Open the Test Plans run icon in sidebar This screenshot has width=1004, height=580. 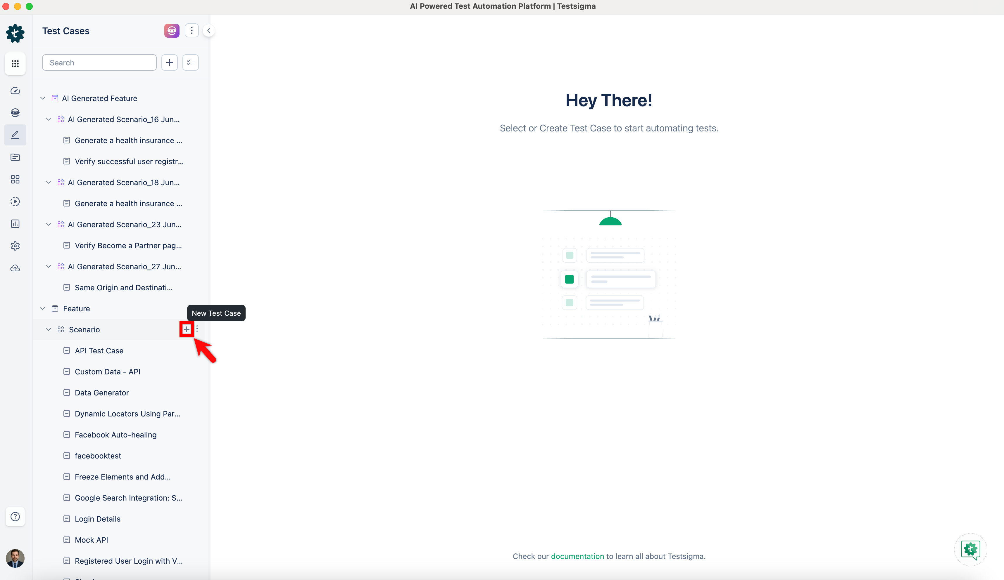tap(15, 202)
